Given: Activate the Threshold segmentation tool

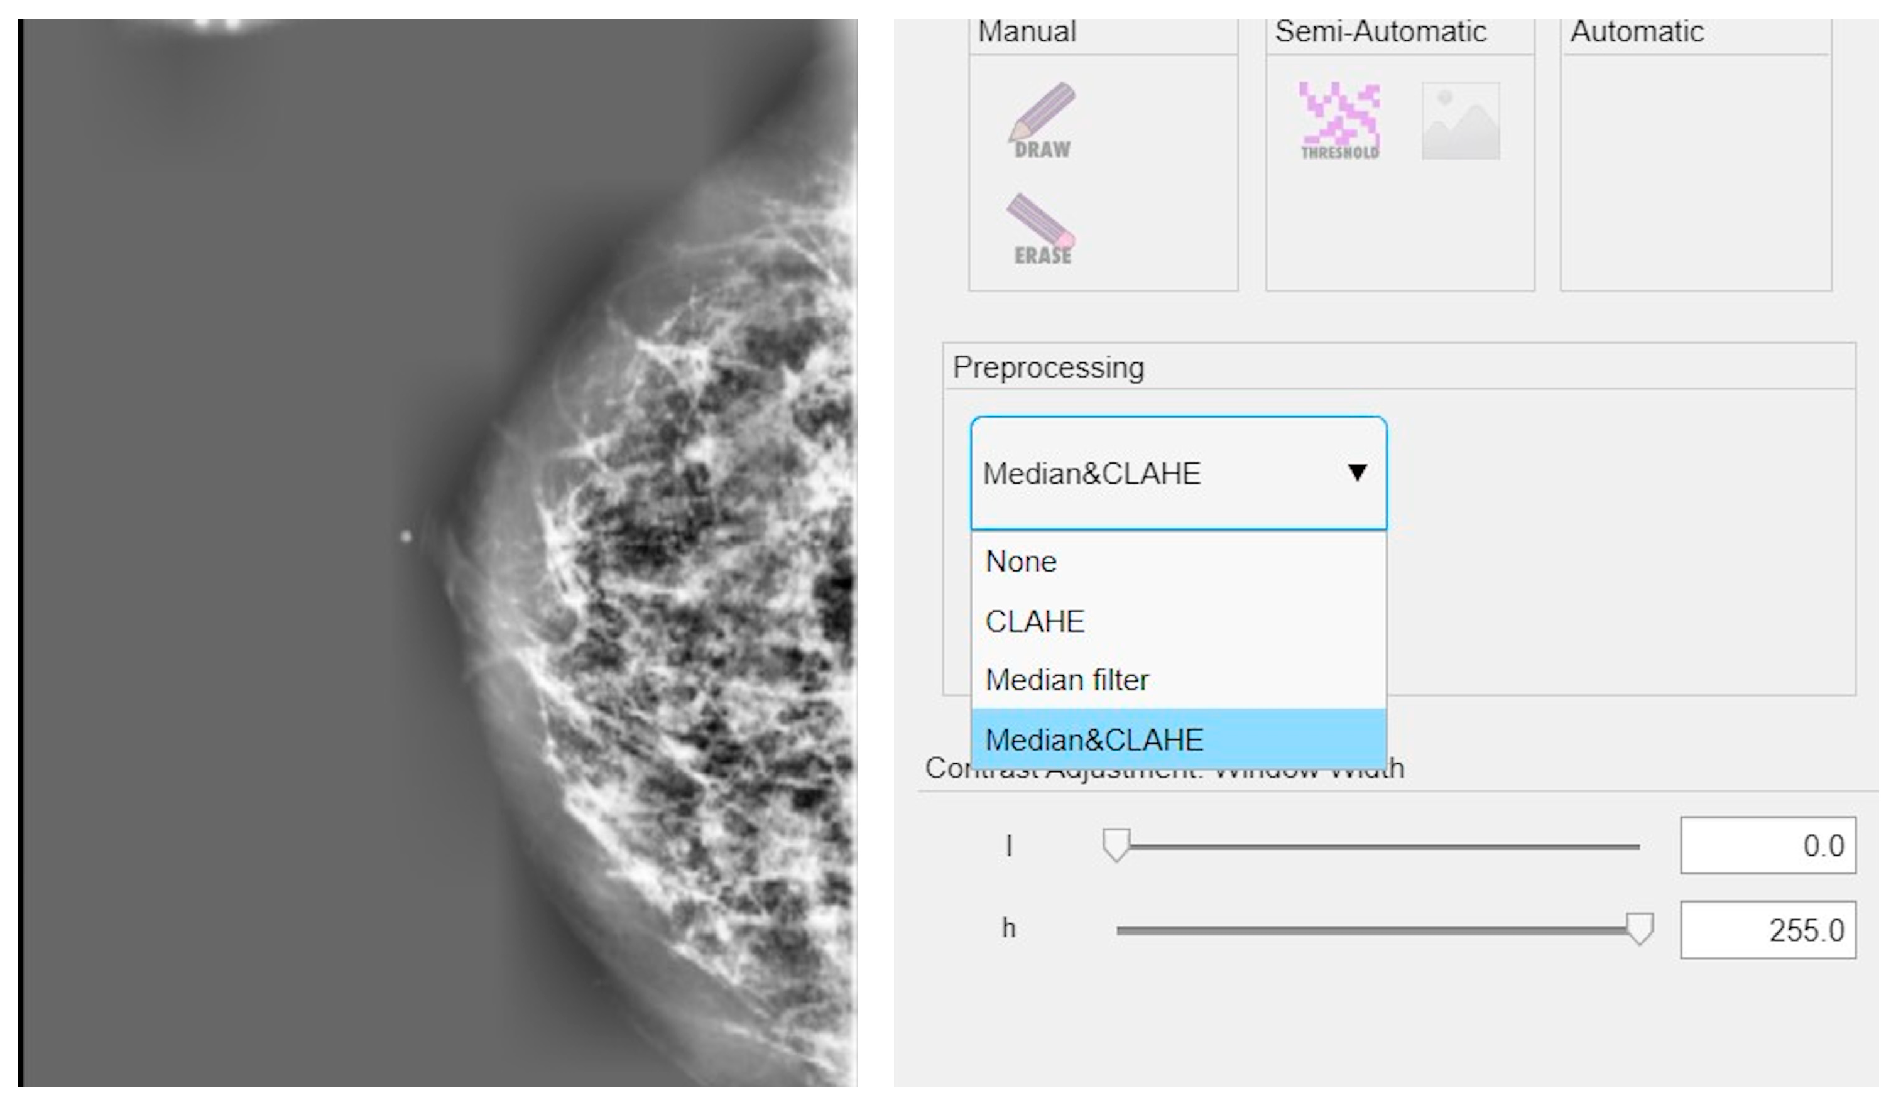Looking at the screenshot, I should [x=1339, y=121].
